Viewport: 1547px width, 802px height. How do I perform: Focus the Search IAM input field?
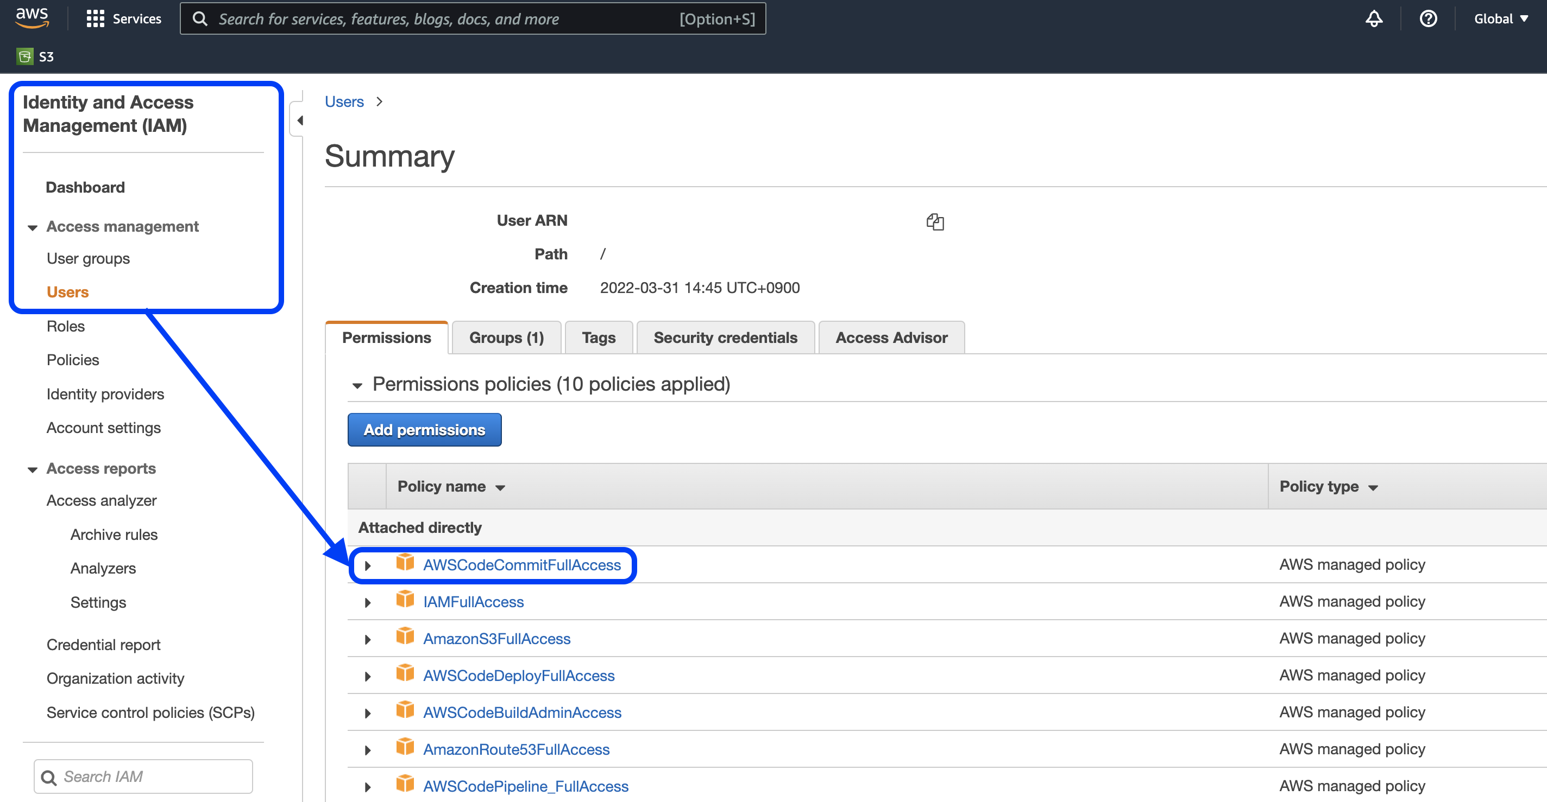(x=143, y=777)
